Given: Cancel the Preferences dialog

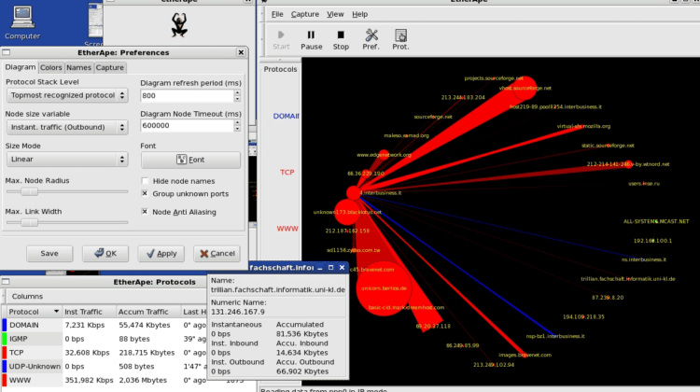Looking at the screenshot, I should [217, 253].
